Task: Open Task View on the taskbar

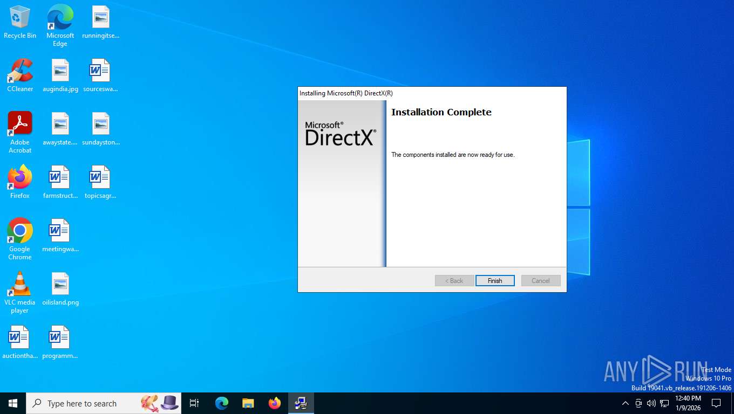Action: tap(194, 403)
